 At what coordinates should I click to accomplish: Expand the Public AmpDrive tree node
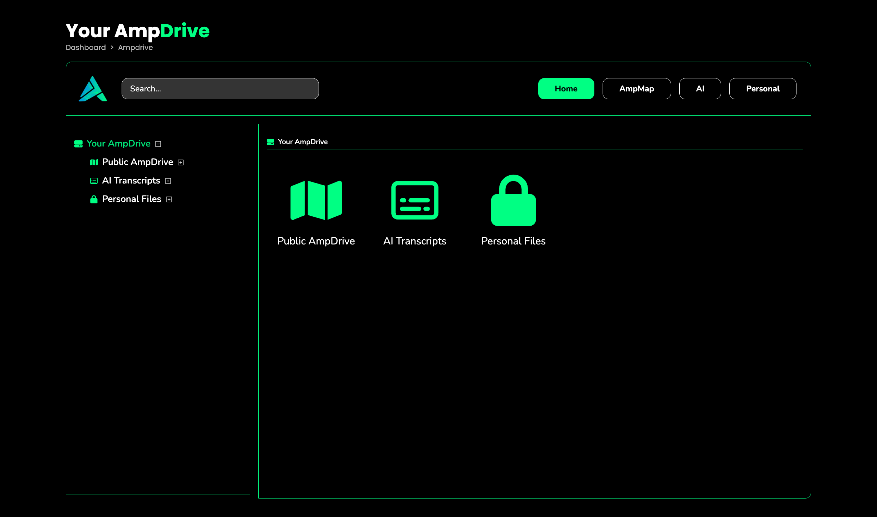[x=181, y=162]
